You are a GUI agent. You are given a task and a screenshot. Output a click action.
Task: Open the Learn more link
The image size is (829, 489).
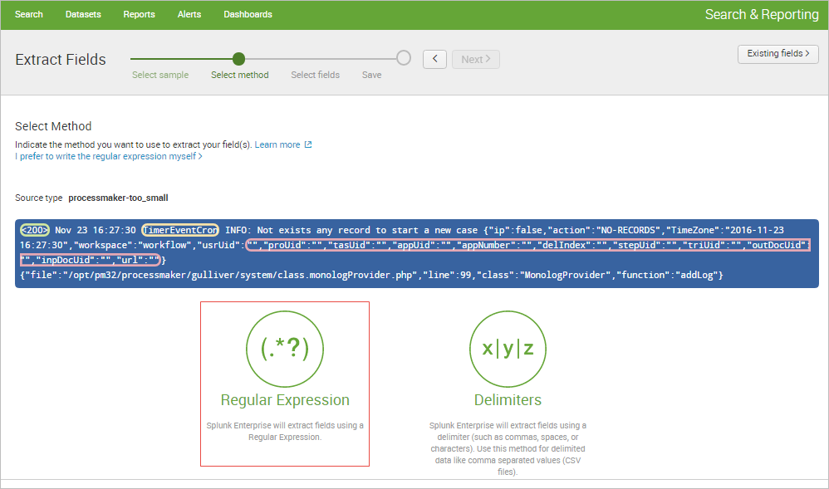point(277,144)
